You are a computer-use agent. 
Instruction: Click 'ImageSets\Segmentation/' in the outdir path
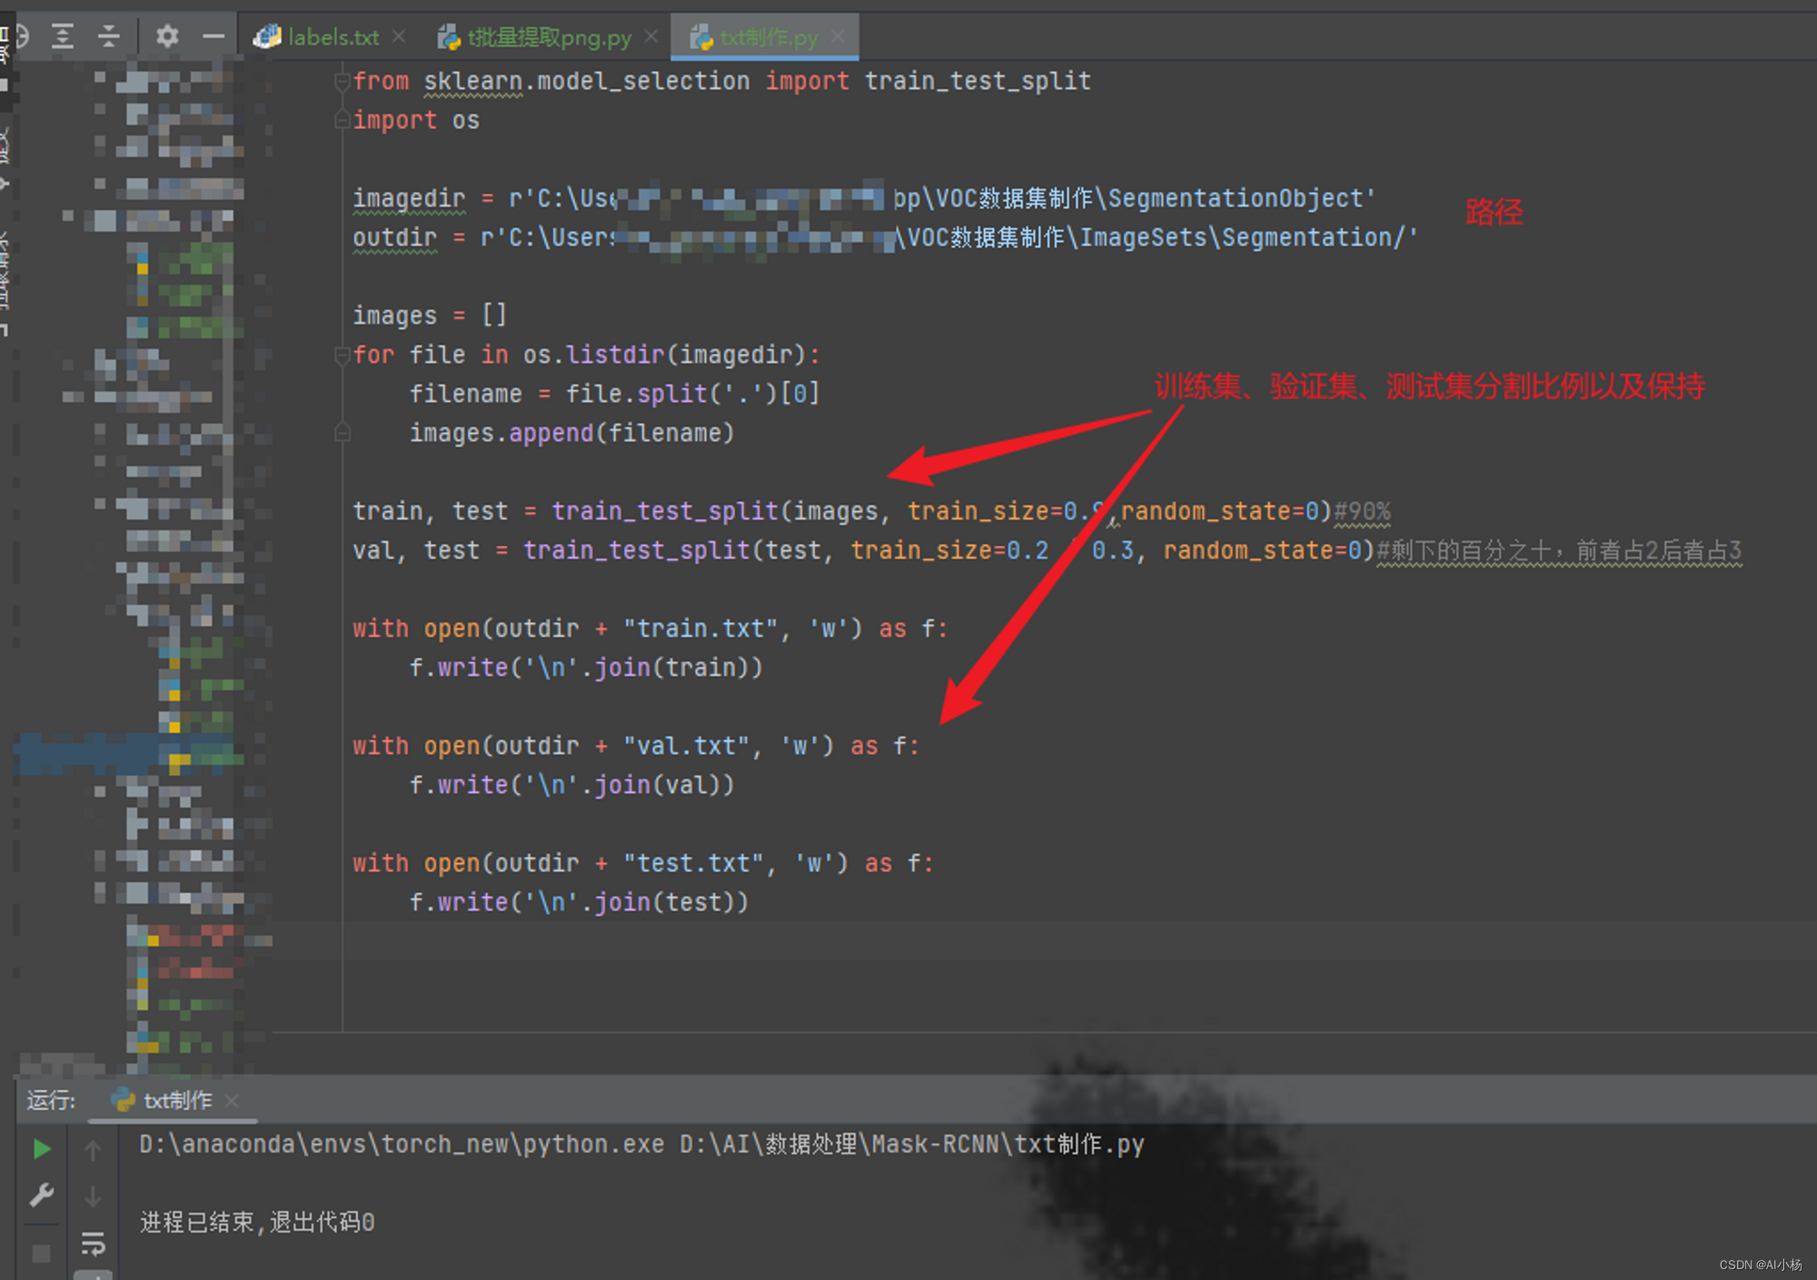1242,237
